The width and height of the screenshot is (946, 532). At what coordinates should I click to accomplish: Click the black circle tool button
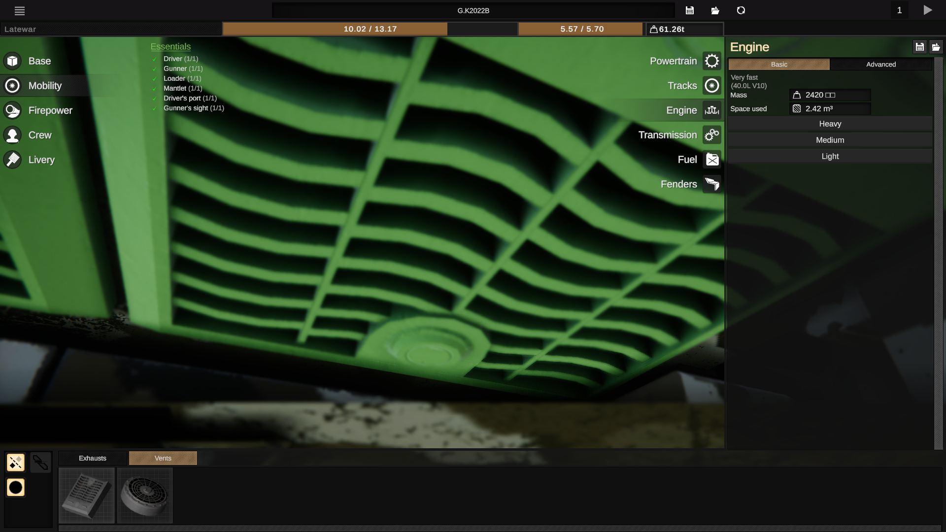tap(16, 488)
